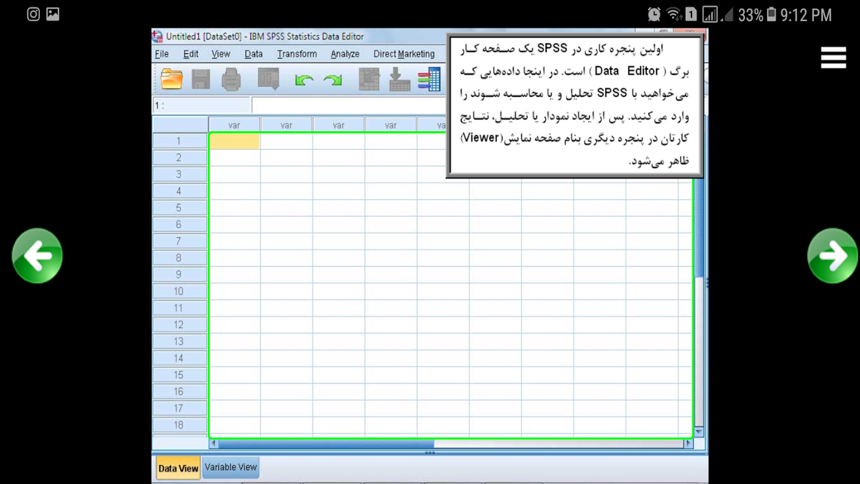
Task: Select row header 8
Action: tap(180, 258)
